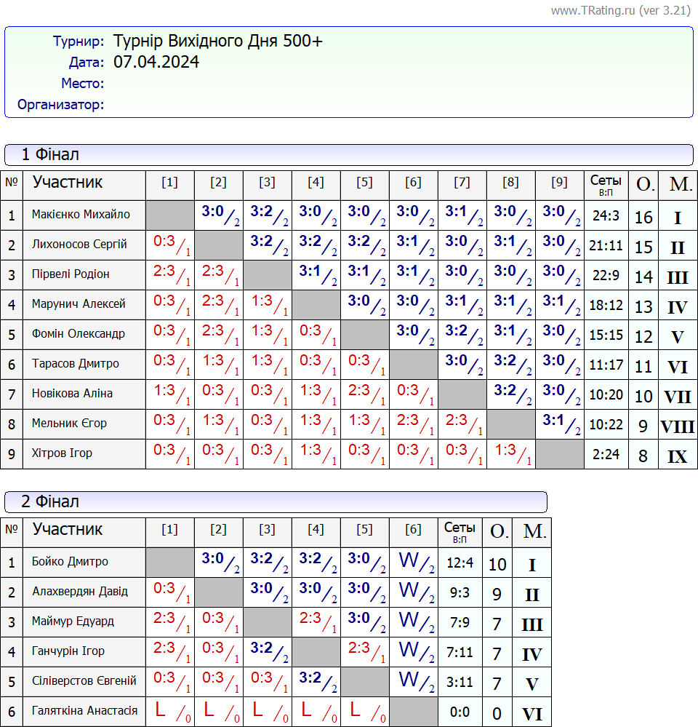Click the Участник header in 1 Фінал

(68, 183)
